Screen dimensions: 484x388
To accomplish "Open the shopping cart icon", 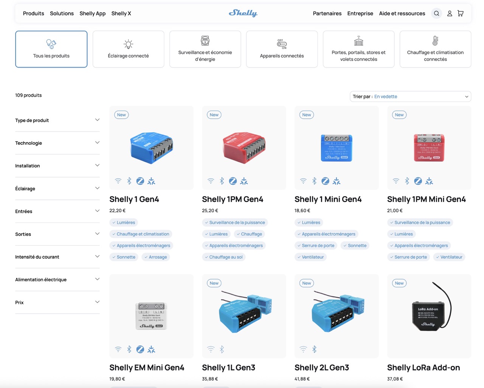I will [x=460, y=13].
